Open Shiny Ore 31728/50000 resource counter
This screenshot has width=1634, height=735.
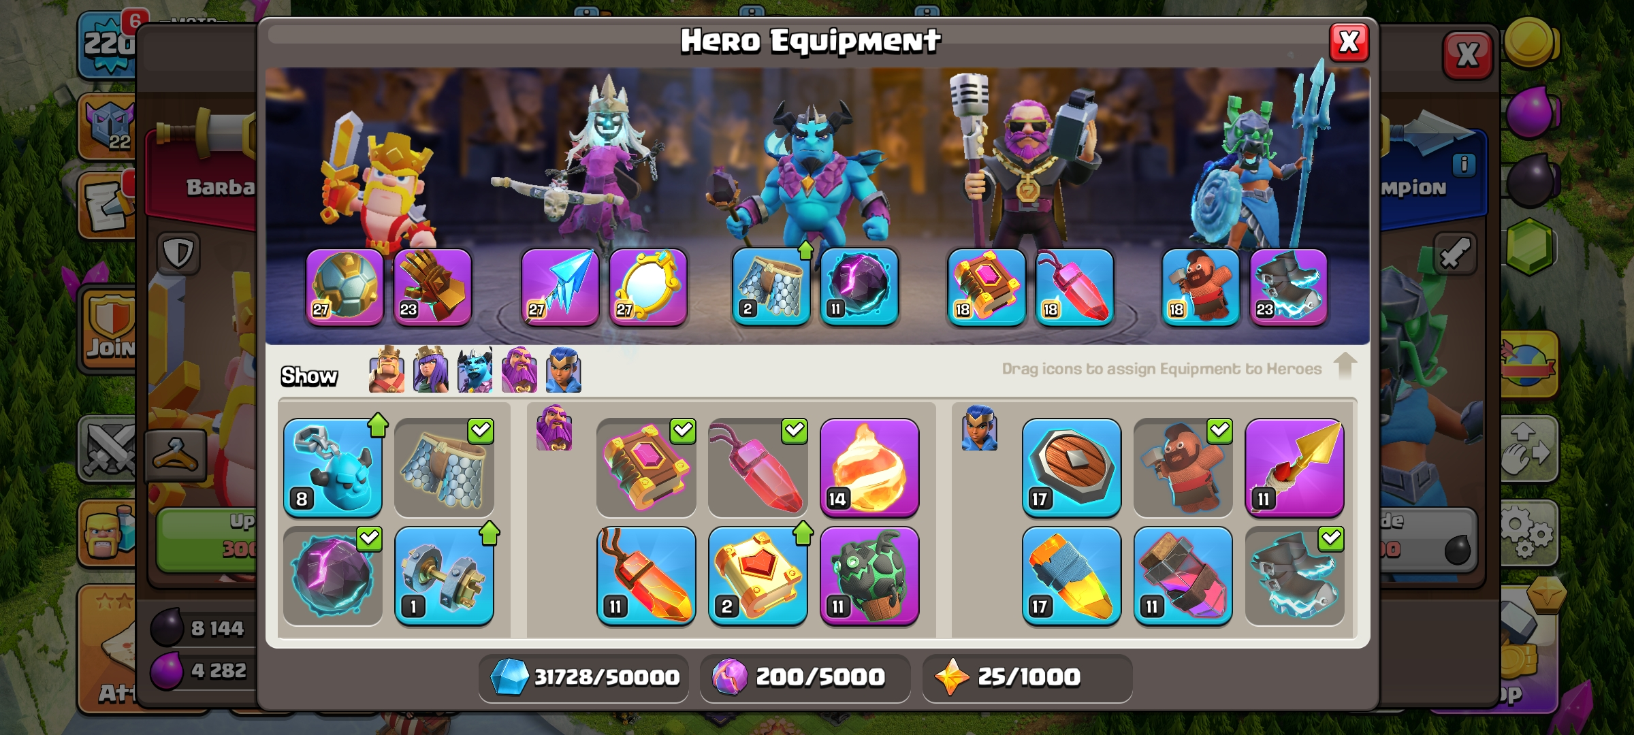coord(583,678)
